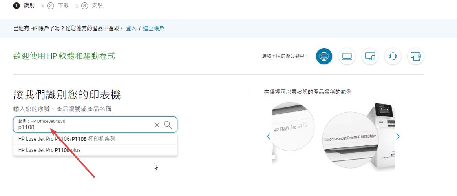457x196 pixels.
Task: Click the 選取不同的產品類型 label
Action: (x=285, y=56)
